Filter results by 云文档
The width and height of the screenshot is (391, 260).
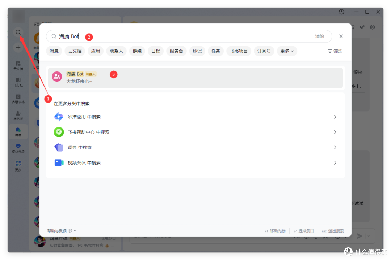pyautogui.click(x=75, y=51)
